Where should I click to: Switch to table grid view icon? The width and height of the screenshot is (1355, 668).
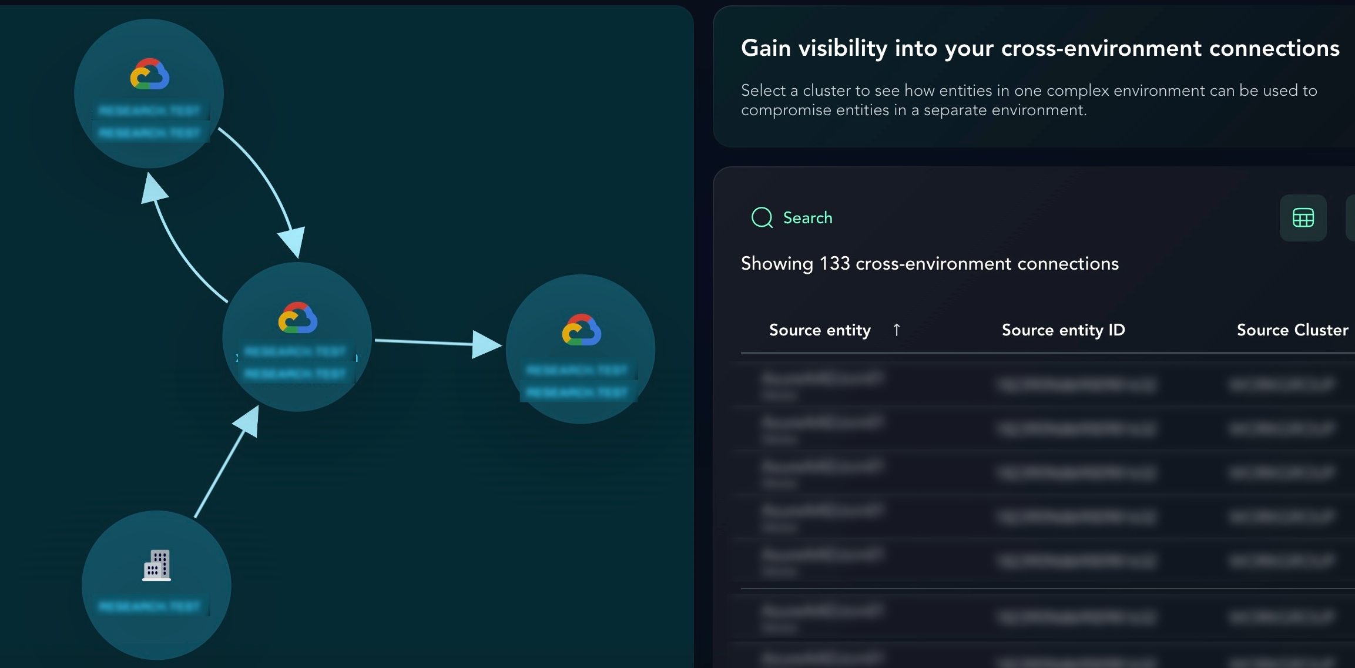click(x=1303, y=218)
